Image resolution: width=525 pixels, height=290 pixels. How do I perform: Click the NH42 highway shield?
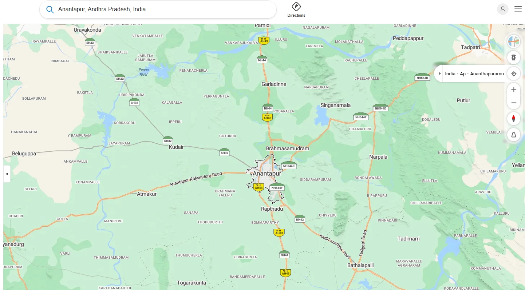click(300, 219)
